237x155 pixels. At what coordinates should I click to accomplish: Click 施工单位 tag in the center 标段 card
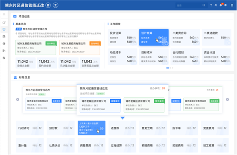(159, 101)
